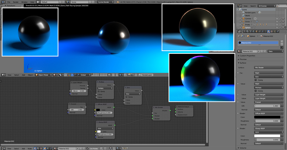
Task: Open the Render menu in top bar
Action: pyautogui.click(x=16, y=2)
